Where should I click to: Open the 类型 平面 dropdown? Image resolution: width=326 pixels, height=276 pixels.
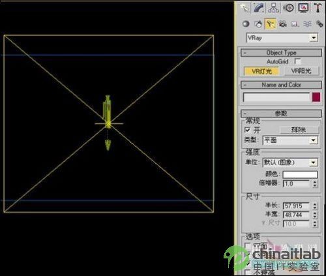(x=290, y=140)
